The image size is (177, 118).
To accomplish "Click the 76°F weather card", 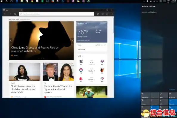I will coord(92,32).
